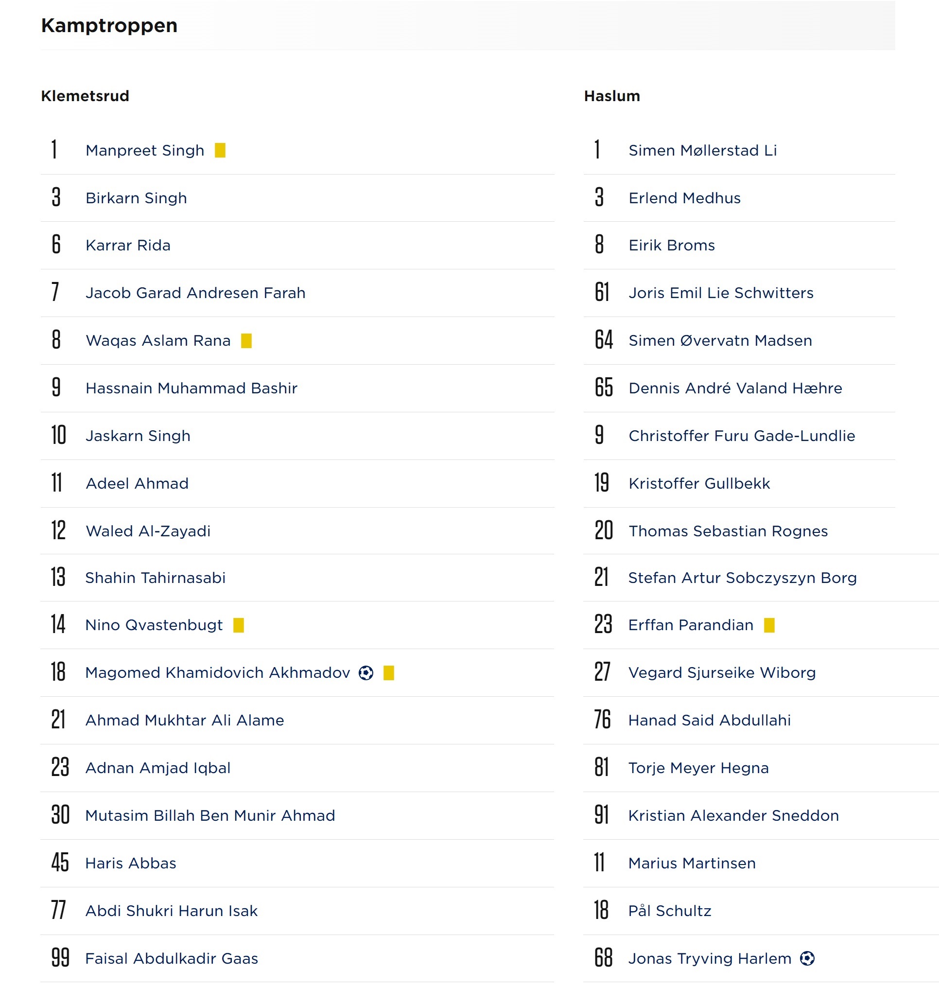Screen dimensions: 939x1006
Task: Open Kristian Alexander Sneddon's profile
Action: point(733,815)
